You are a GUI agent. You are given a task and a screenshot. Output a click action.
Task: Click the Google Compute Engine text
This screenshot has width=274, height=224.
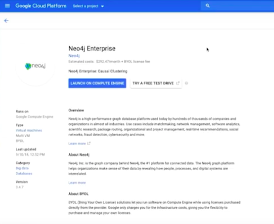pos(35,116)
